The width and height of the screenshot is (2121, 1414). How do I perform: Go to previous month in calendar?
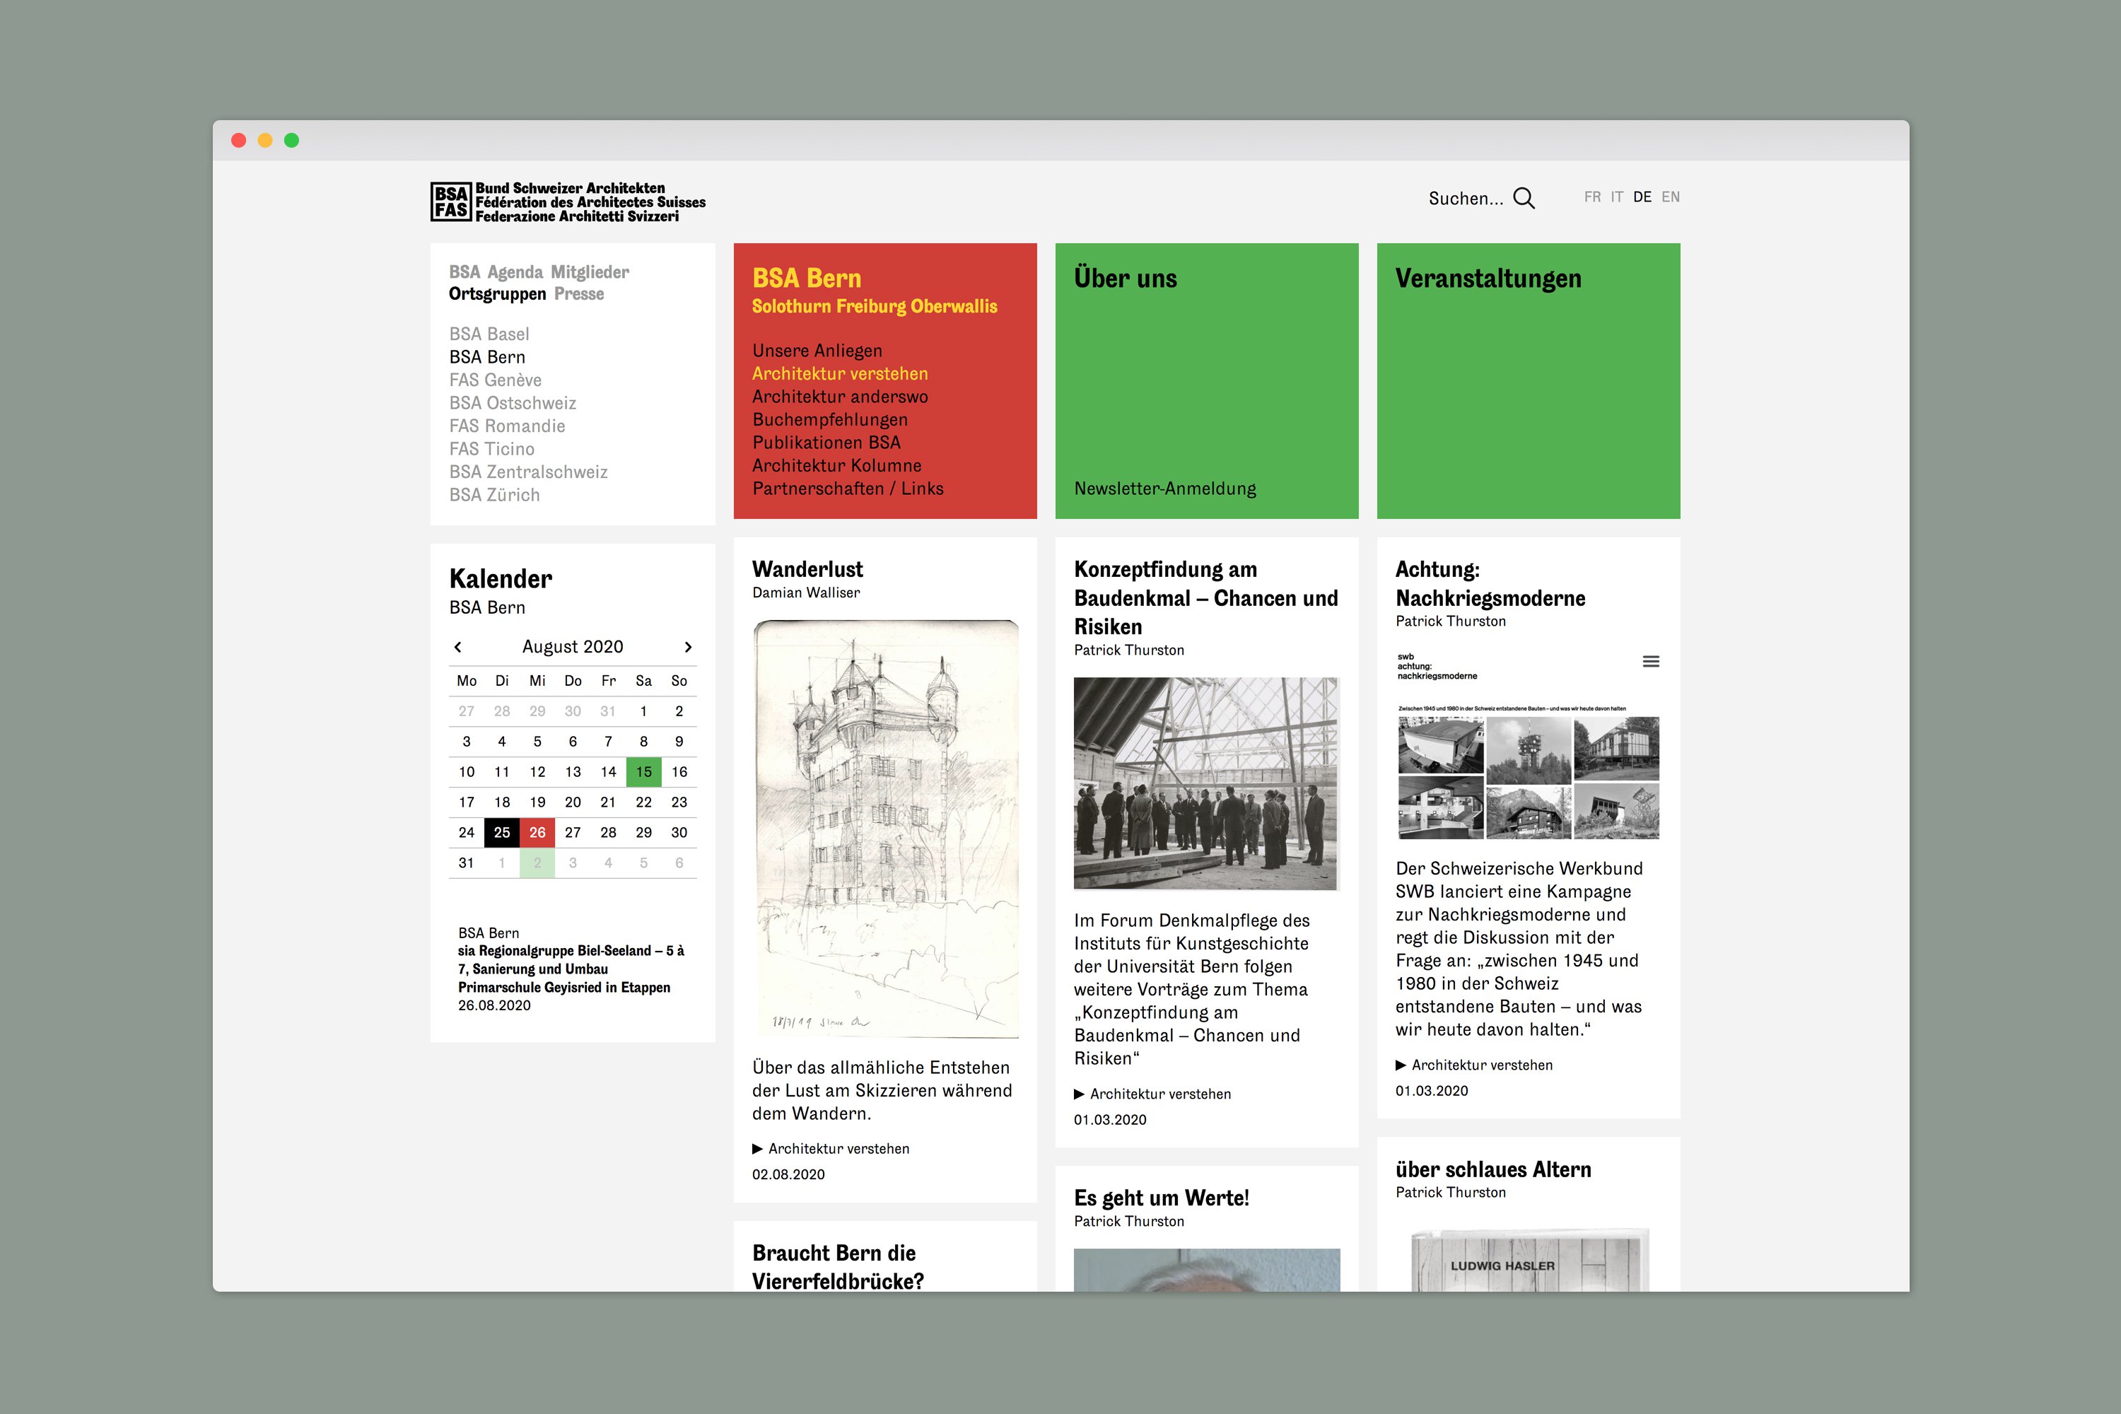click(x=458, y=647)
